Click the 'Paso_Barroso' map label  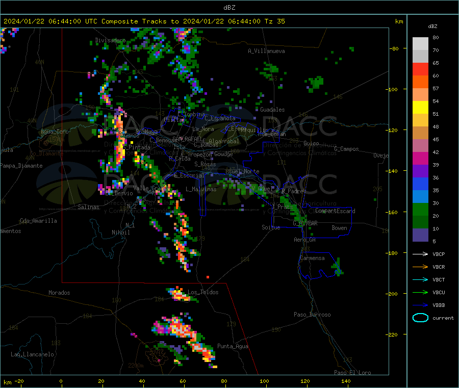312,315
